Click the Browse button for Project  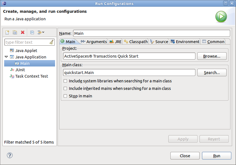click(212, 56)
